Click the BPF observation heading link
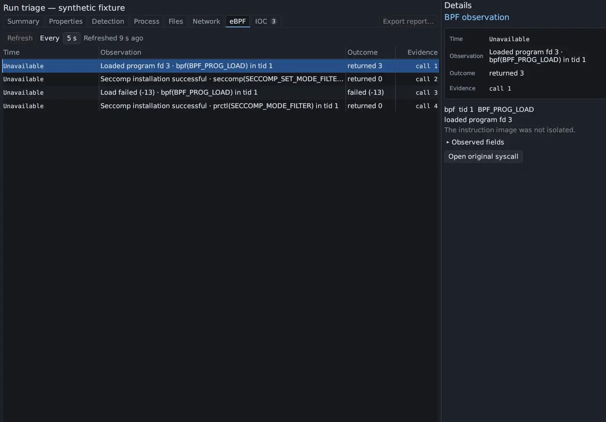Screen dimensions: 606x422 (x=477, y=17)
